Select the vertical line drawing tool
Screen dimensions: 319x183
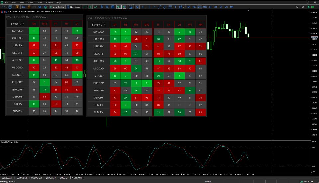[149, 7]
